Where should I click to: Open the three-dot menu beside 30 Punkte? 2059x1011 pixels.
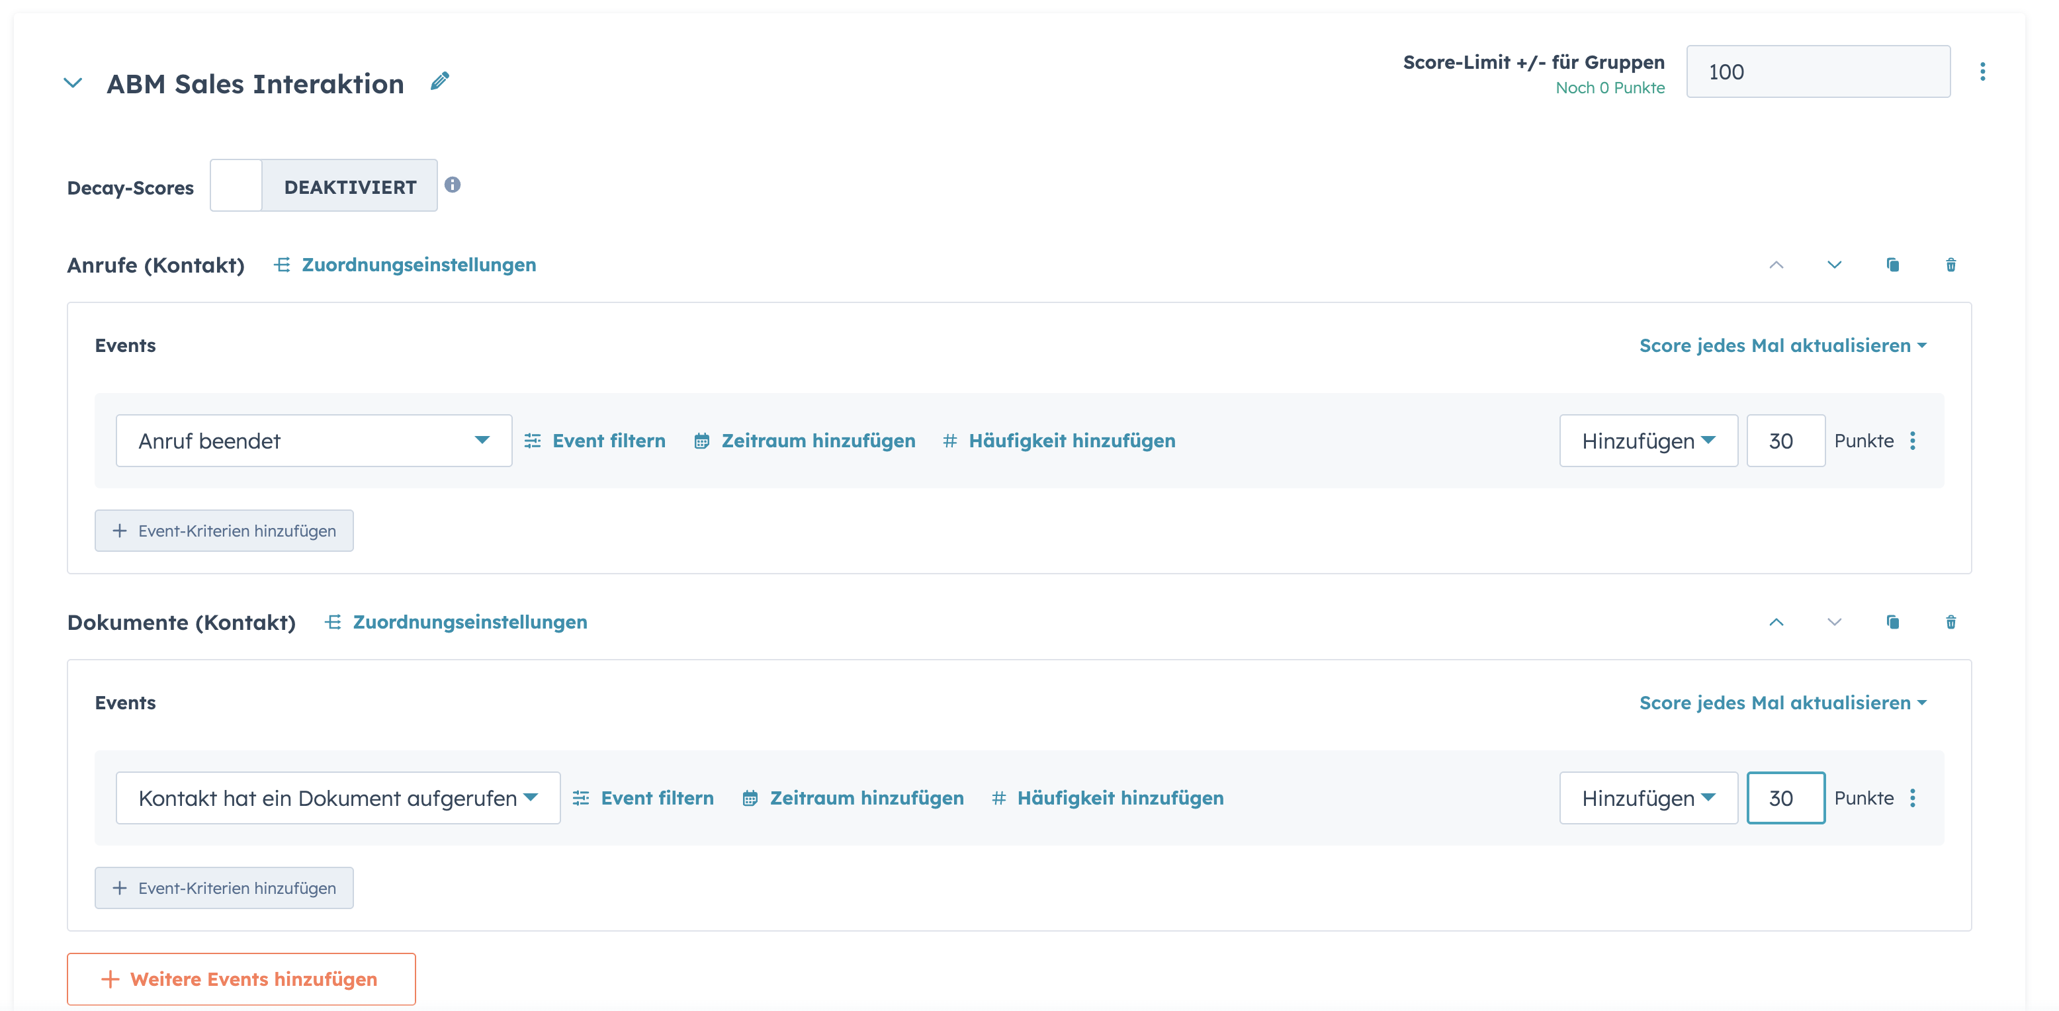click(1913, 441)
